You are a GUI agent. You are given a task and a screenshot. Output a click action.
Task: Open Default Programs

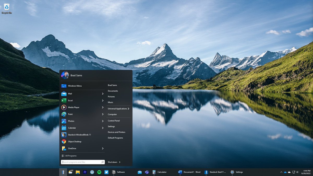click(x=115, y=138)
